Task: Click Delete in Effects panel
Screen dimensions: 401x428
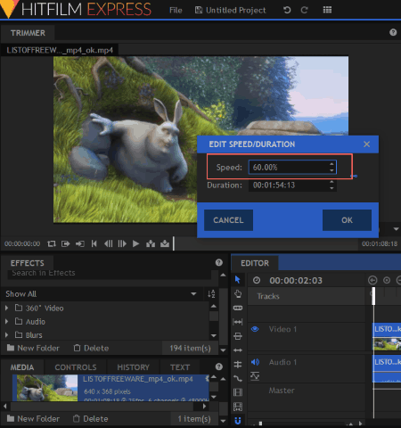Action: click(91, 348)
